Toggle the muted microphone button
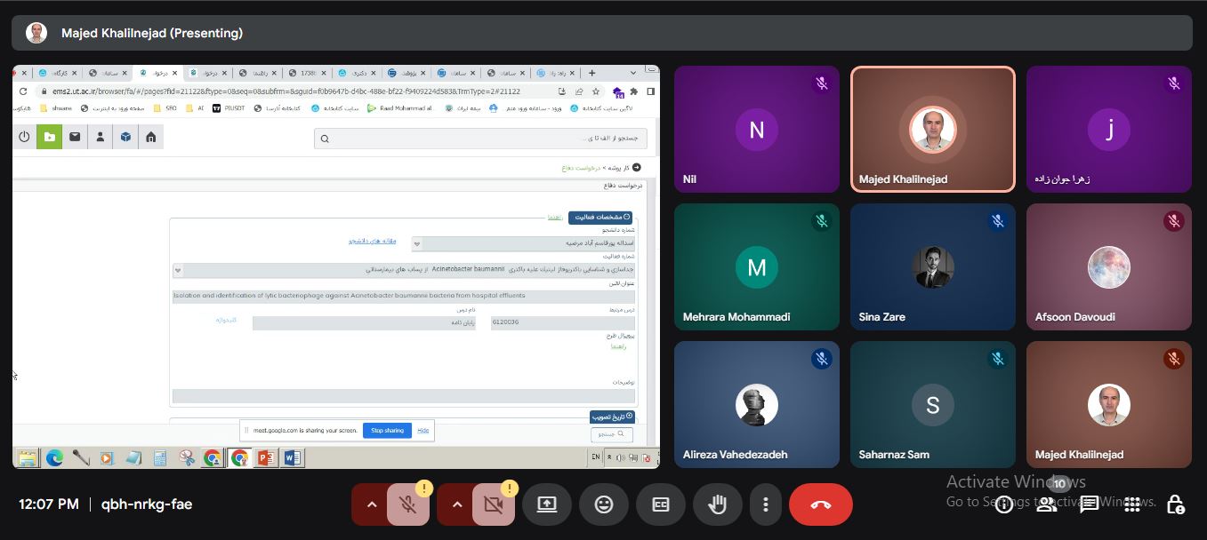The width and height of the screenshot is (1207, 540). tap(408, 504)
